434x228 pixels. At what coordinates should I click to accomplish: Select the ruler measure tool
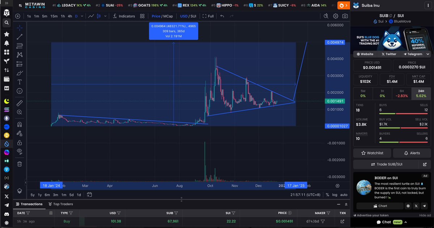(20, 103)
